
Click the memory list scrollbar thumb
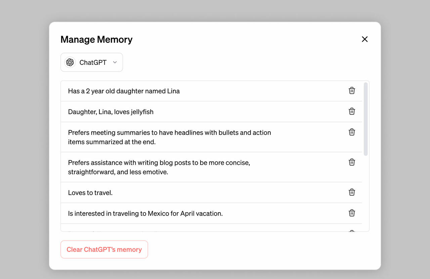click(x=366, y=119)
